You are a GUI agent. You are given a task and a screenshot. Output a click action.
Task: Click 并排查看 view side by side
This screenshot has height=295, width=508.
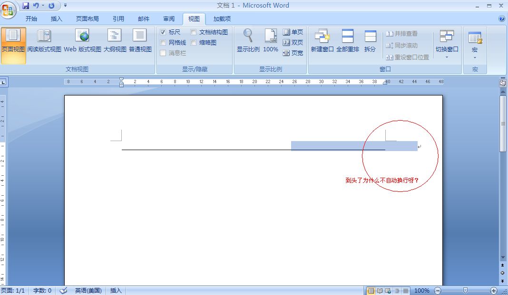(x=402, y=34)
